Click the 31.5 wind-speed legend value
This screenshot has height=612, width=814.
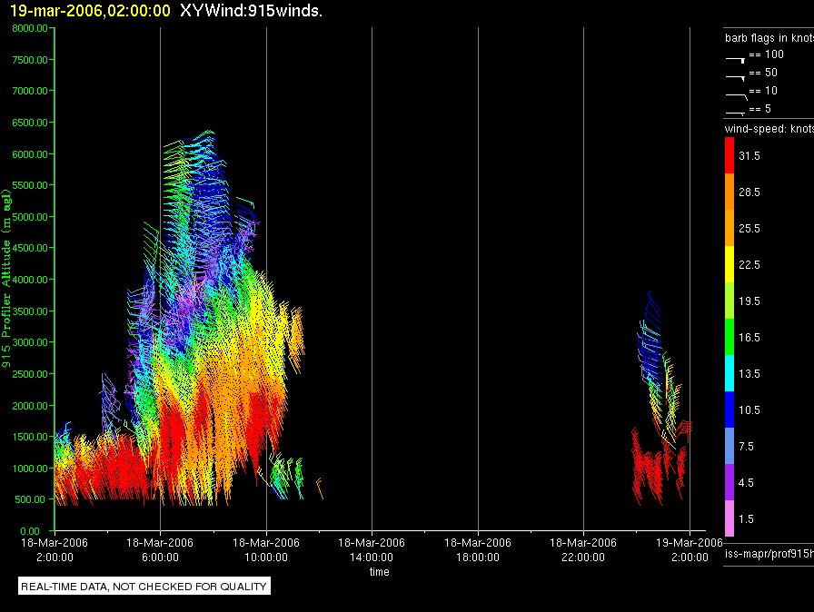pos(749,155)
